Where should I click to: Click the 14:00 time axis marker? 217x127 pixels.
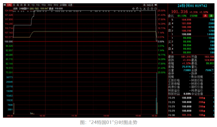[106, 116]
